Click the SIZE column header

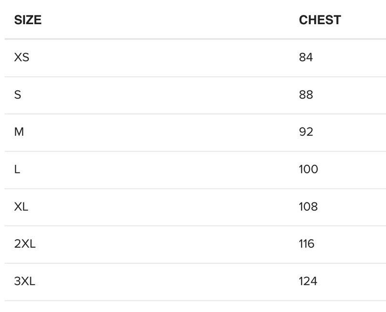point(28,20)
